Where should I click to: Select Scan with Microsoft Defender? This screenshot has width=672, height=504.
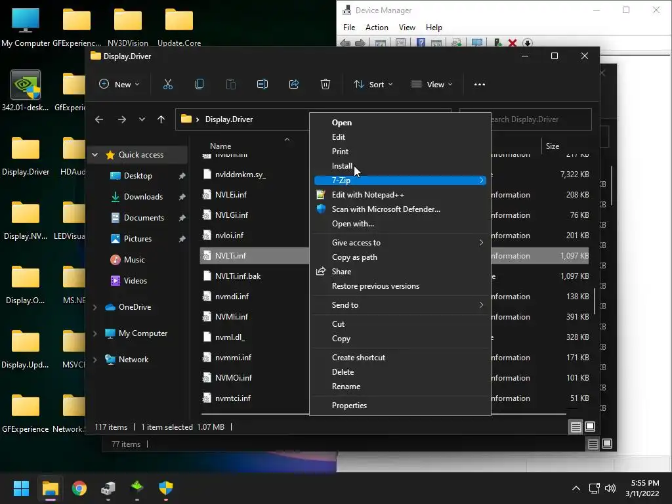point(400,209)
